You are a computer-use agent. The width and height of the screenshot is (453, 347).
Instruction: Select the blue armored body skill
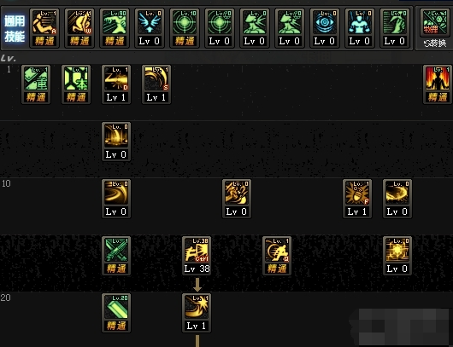click(x=359, y=28)
